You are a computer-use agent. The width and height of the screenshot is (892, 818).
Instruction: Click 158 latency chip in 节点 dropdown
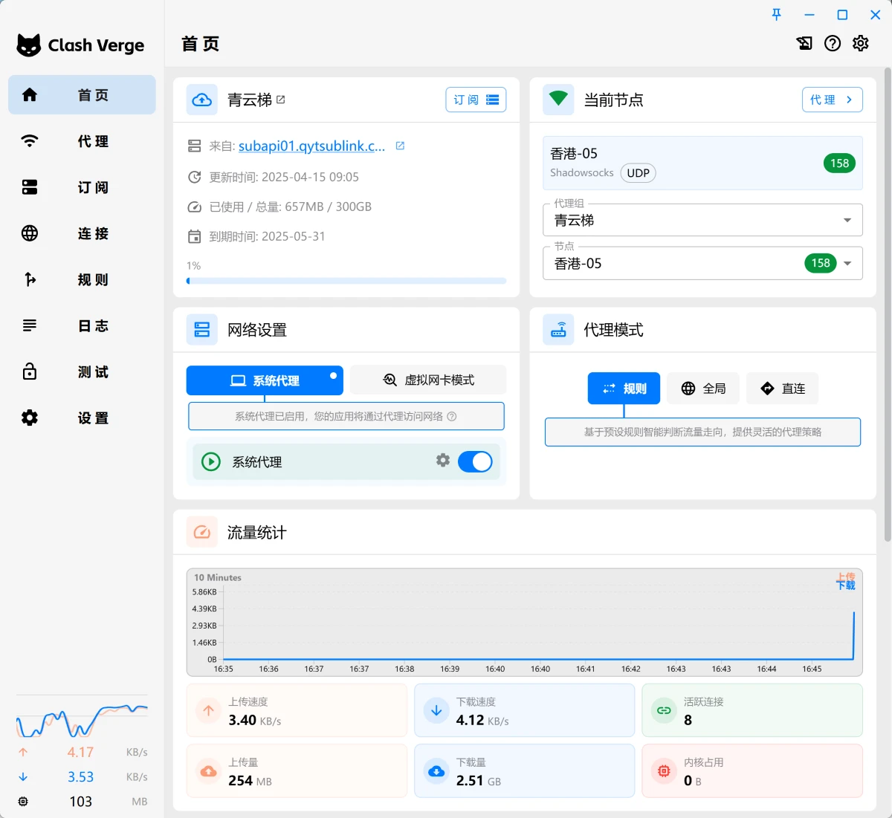coord(821,263)
